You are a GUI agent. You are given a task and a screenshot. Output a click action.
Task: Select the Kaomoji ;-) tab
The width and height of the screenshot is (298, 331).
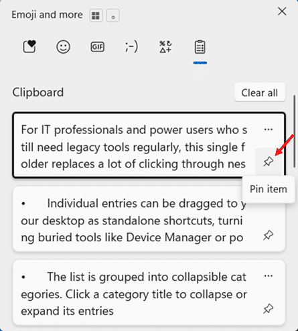[131, 47]
